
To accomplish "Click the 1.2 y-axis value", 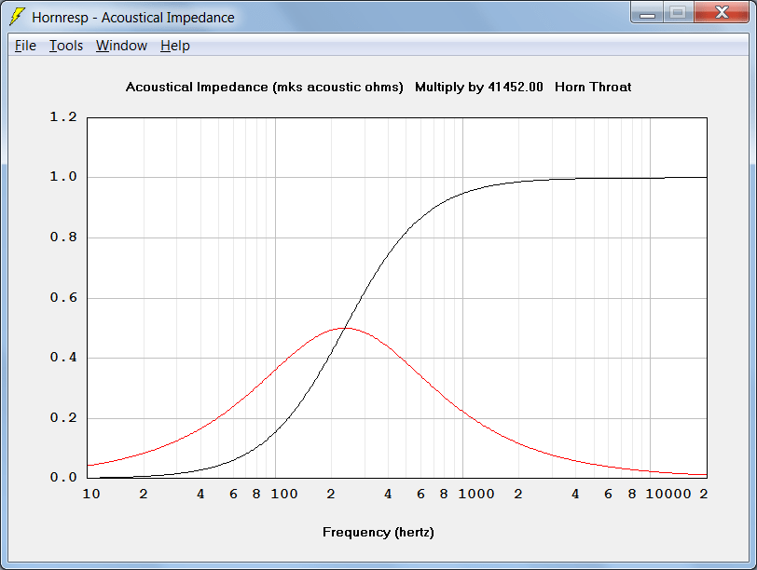I will (63, 117).
